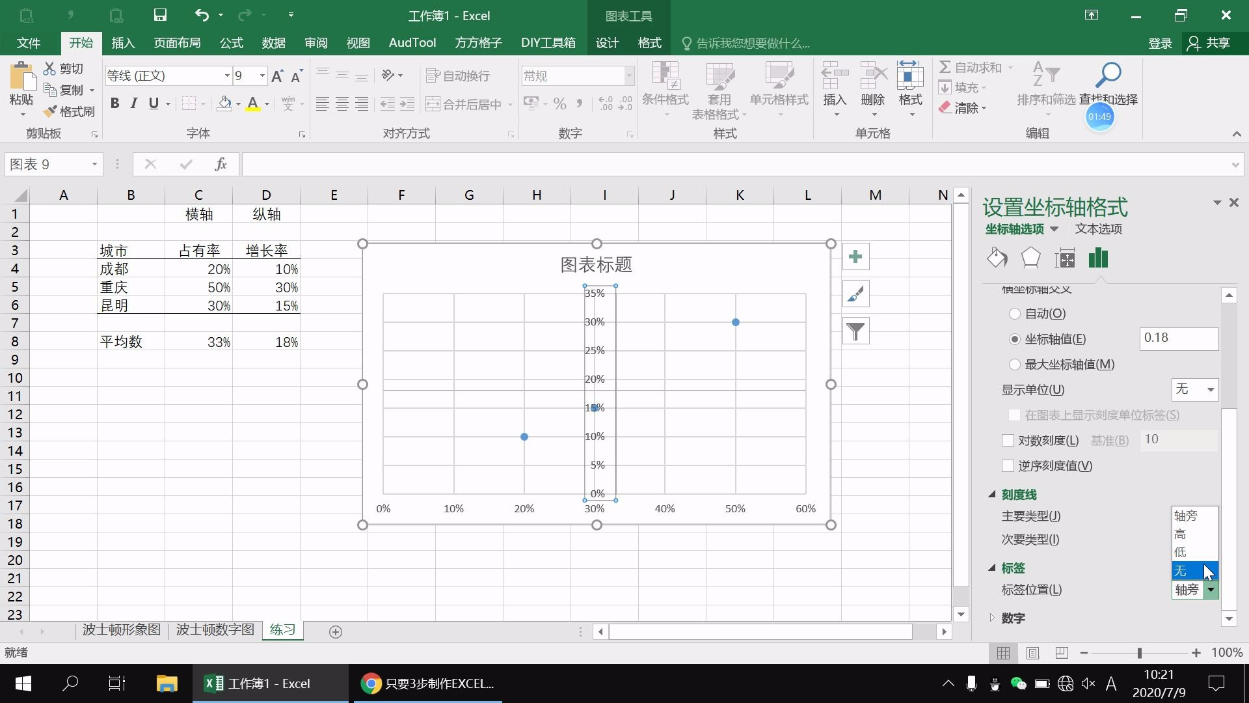Click the percent style icon

(x=559, y=103)
